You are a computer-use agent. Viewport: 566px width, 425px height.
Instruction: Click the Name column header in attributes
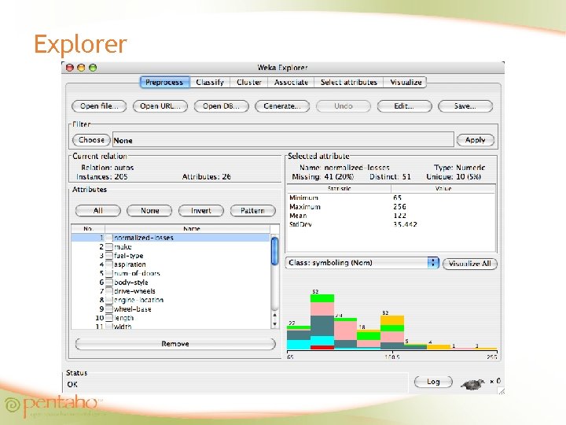click(187, 228)
